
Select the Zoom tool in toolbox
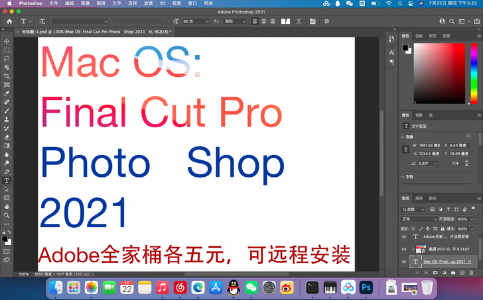(x=7, y=215)
